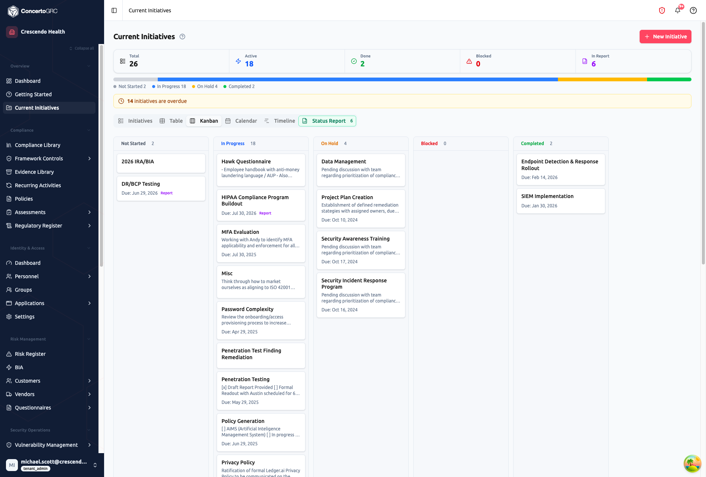Click the Dashboard grid icon under Overview
706x477 pixels.
coord(9,81)
